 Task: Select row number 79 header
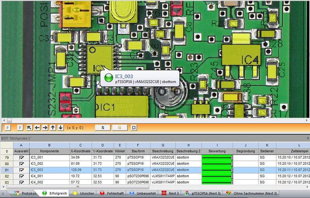[7, 158]
